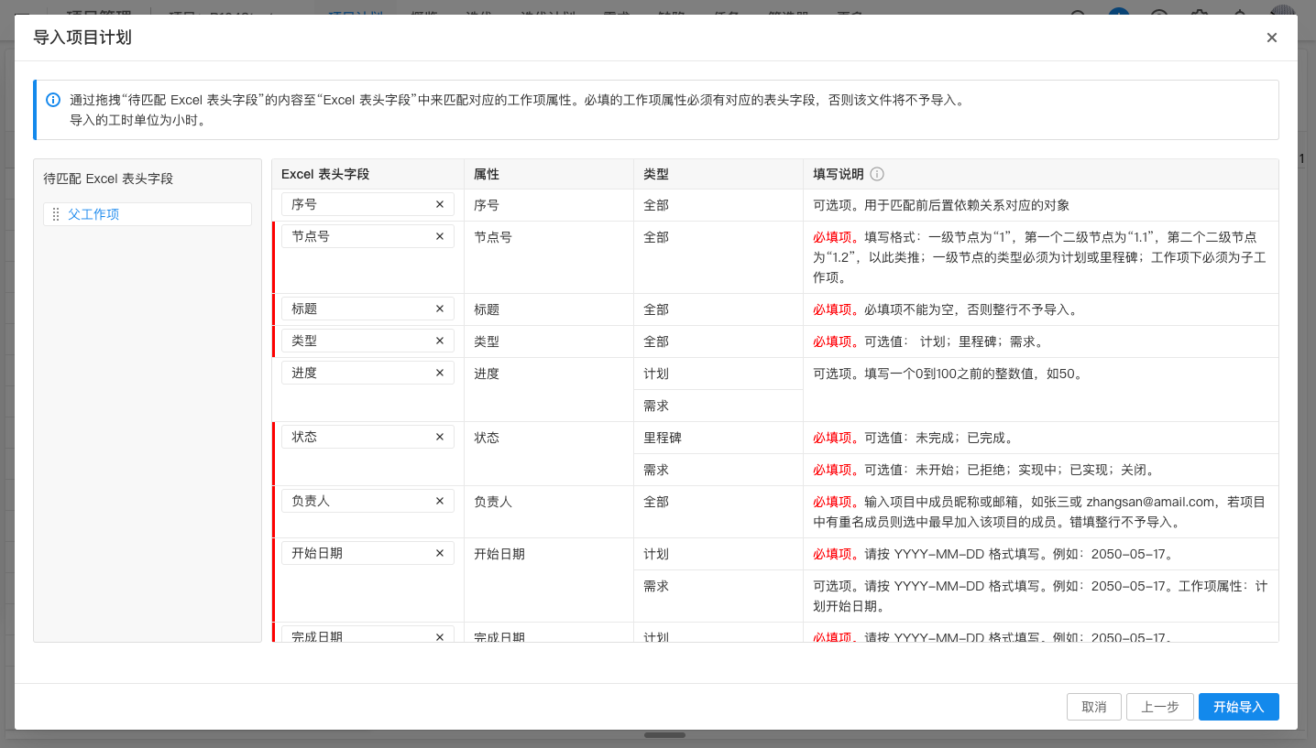This screenshot has height=748, width=1316.
Task: Remove the 类型 field mapping
Action: tap(439, 341)
